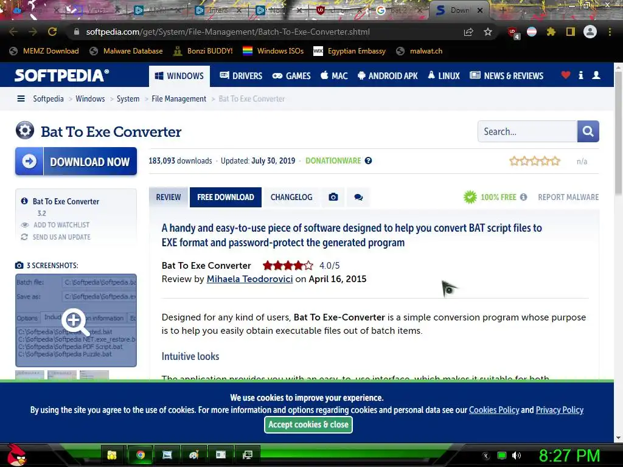Image resolution: width=623 pixels, height=467 pixels.
Task: Click SEND US AN UPDATE
Action: (61, 237)
